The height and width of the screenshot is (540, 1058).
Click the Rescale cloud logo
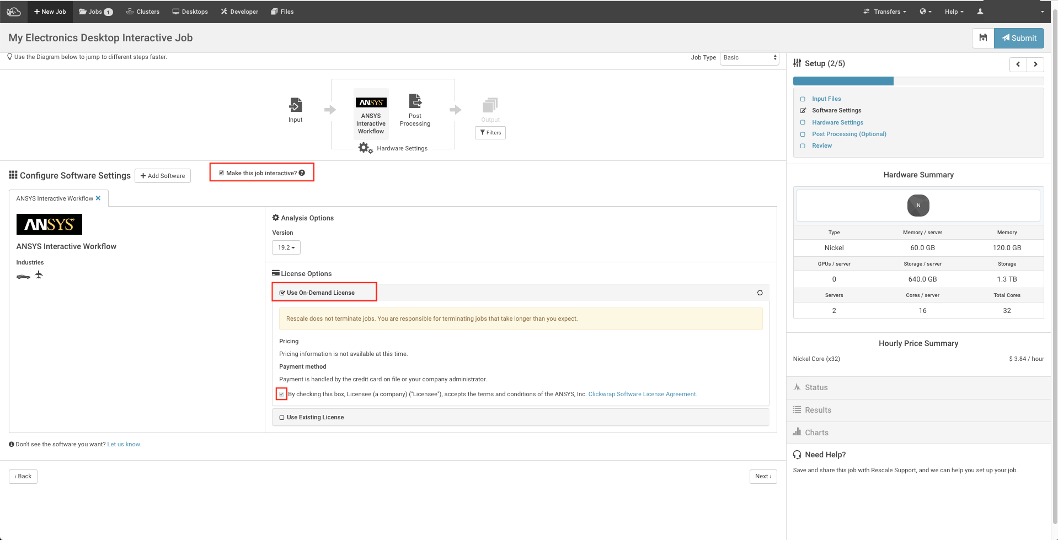tap(14, 12)
